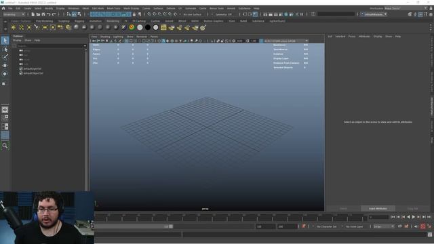Viewport: 434px width, 244px height.
Task: Open the frame rate fps dropdown
Action: [384, 226]
